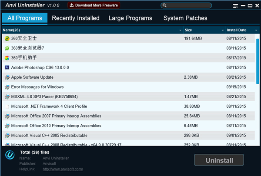Click the 08/17/2015 install date
Viewport: 261px width, 176px height.
coord(236,58)
